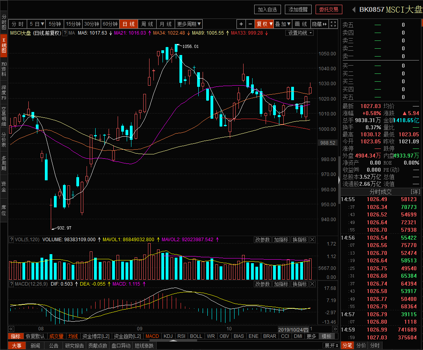The height and width of the screenshot is (350, 423).
Task: Open the 叠加 overlay dropdown
Action: 283,24
